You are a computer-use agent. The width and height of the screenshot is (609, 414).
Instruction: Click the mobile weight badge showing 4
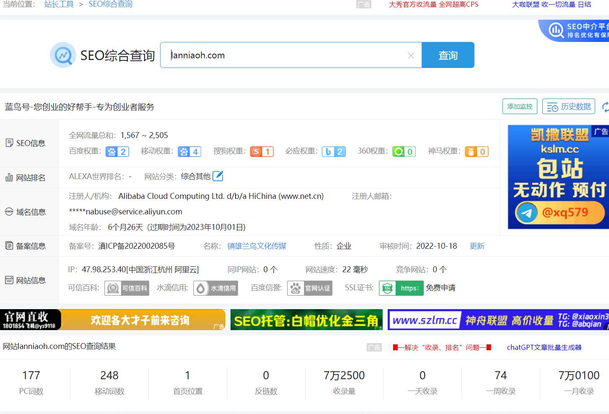coord(189,151)
